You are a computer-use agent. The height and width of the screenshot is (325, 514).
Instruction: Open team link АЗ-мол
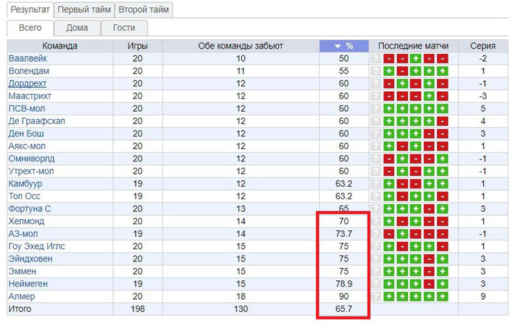tap(23, 234)
